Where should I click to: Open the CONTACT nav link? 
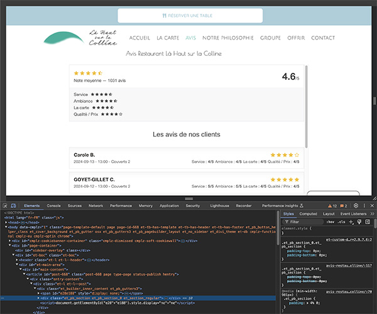coord(323,38)
